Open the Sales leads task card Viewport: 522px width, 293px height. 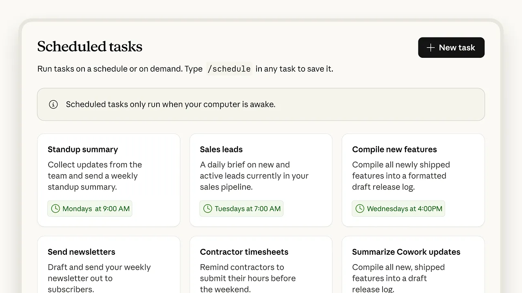coord(261,180)
